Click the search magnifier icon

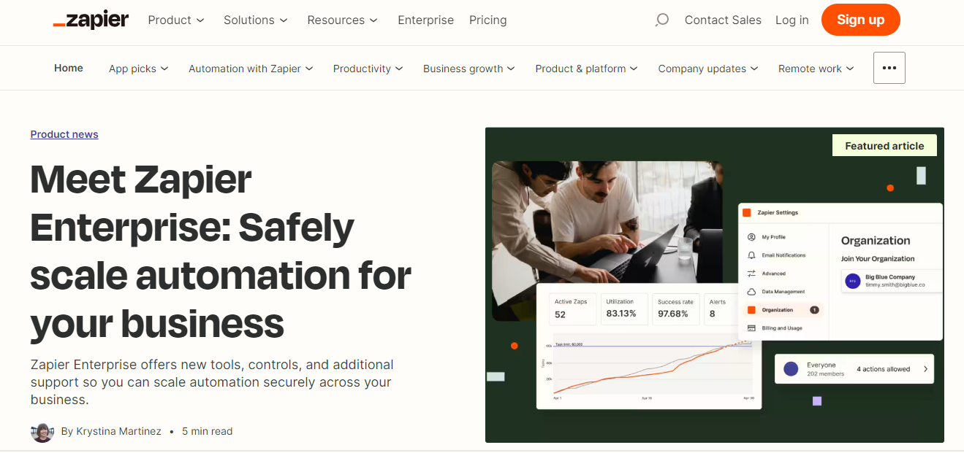662,20
